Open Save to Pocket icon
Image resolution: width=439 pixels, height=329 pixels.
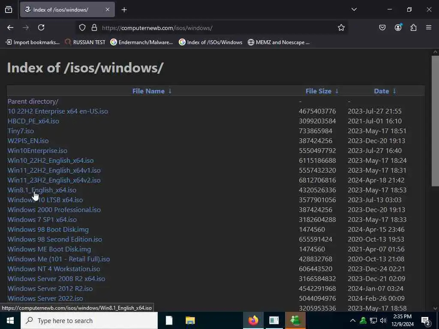382,27
